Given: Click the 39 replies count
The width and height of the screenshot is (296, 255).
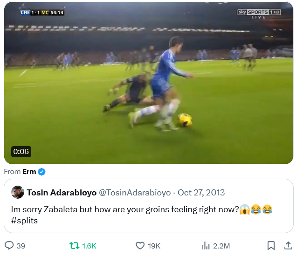Looking at the screenshot, I should coord(21,246).
